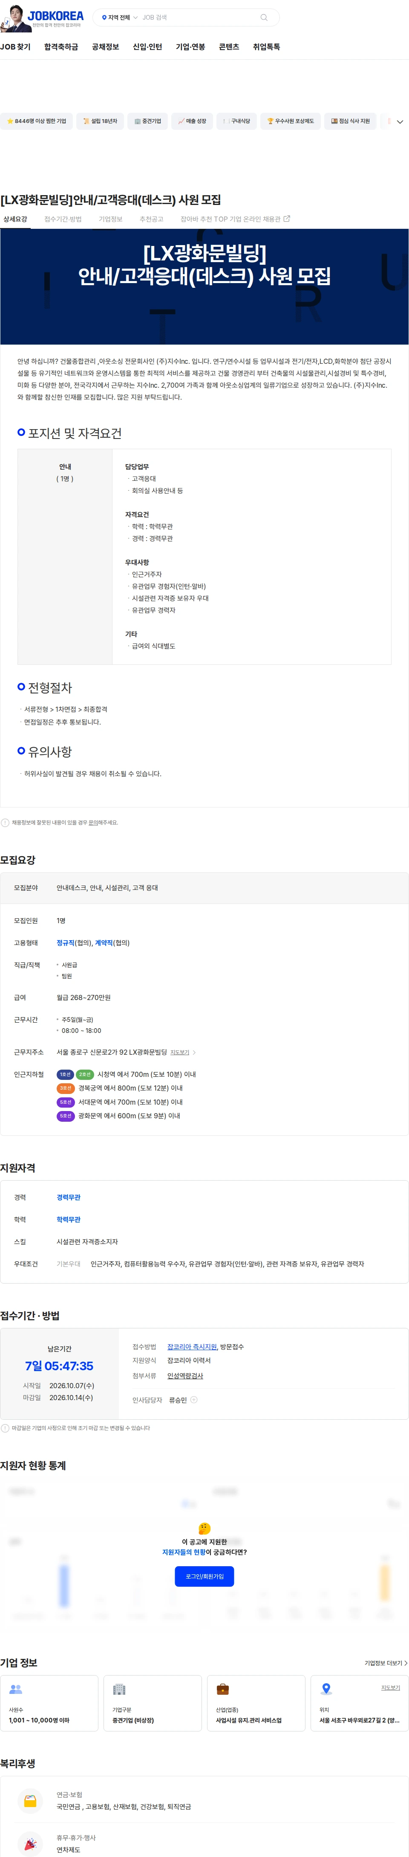The image size is (409, 1857).
Task: Open the 취업톡톡 menu
Action: pyautogui.click(x=267, y=47)
